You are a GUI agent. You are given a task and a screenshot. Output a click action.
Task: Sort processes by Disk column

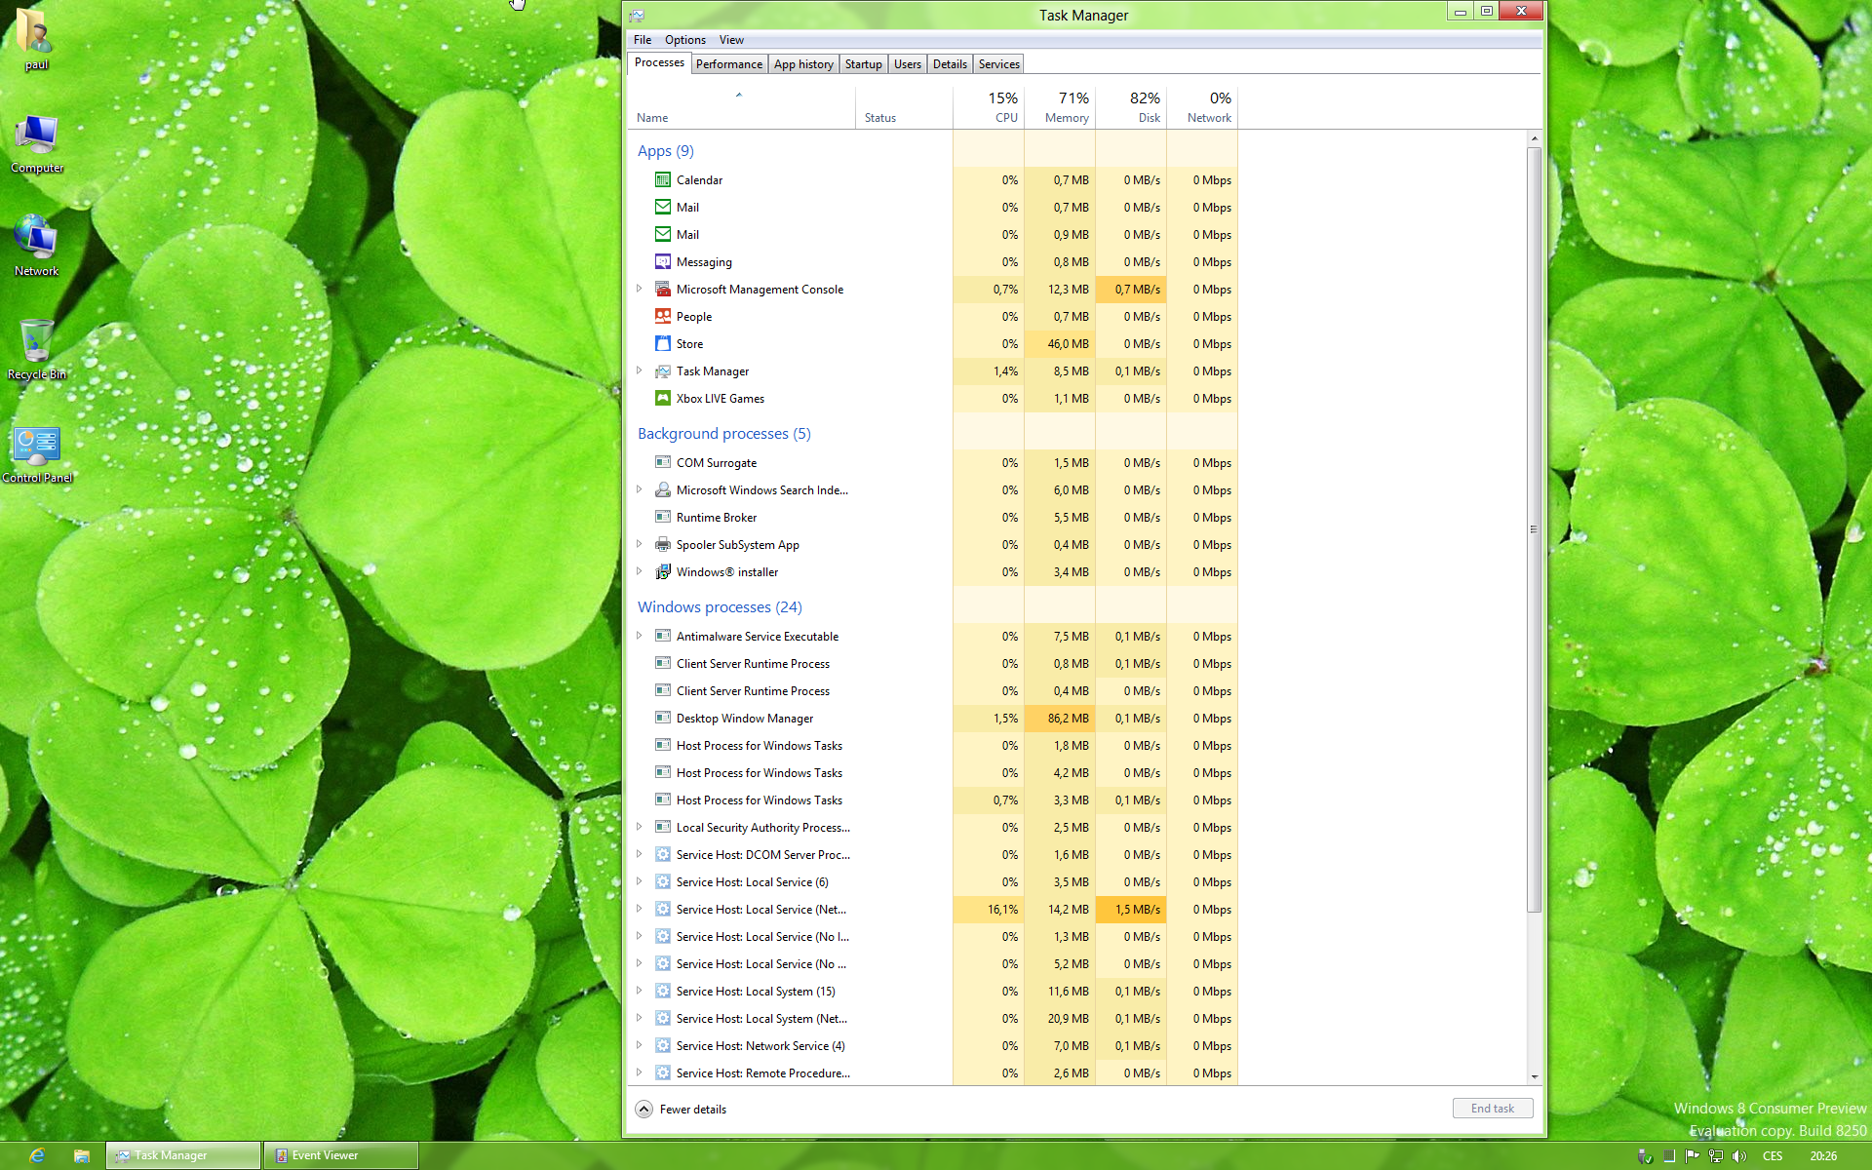tap(1131, 107)
